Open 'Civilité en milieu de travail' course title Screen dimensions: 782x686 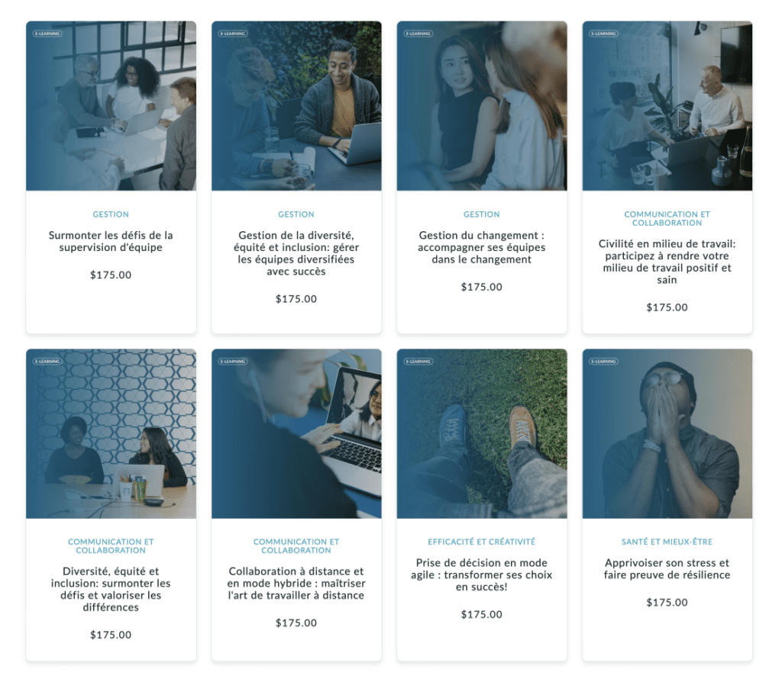point(667,262)
